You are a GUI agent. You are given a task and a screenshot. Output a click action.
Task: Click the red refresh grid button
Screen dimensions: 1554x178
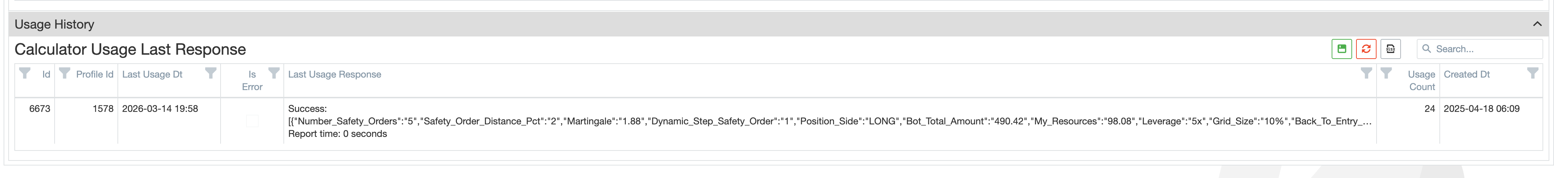(x=1366, y=49)
